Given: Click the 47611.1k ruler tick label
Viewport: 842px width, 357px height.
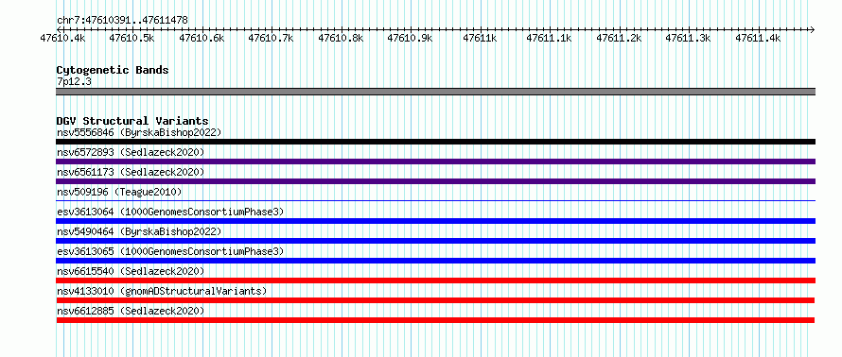Looking at the screenshot, I should coord(550,38).
